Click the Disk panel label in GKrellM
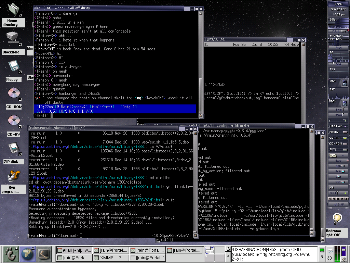 (x=338, y=64)
